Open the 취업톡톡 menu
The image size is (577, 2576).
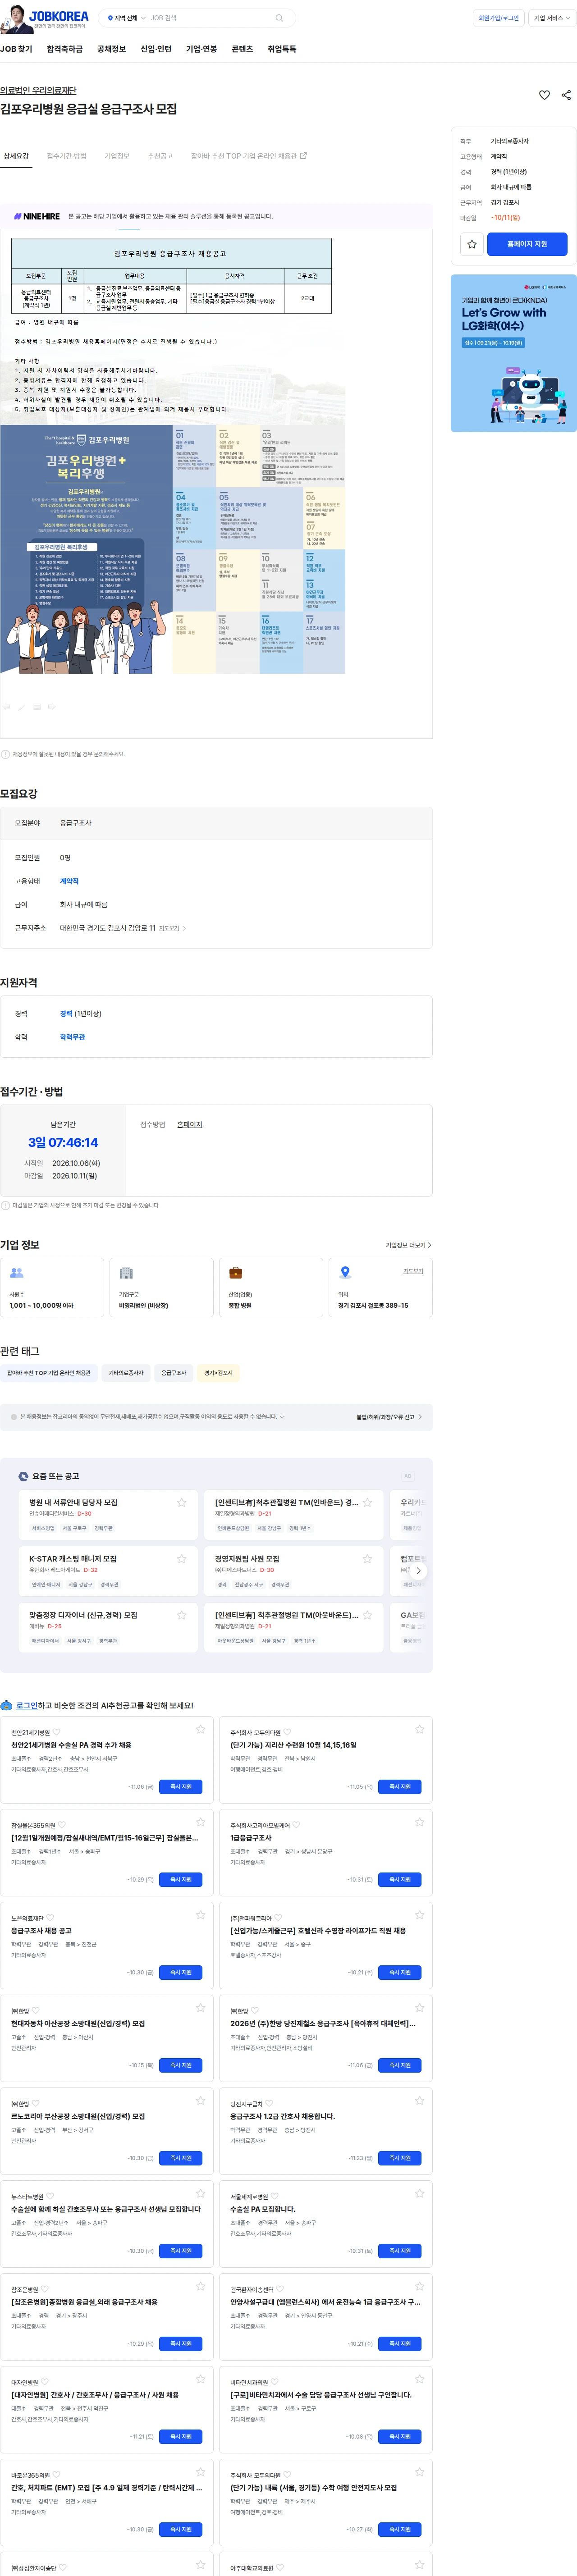282,49
